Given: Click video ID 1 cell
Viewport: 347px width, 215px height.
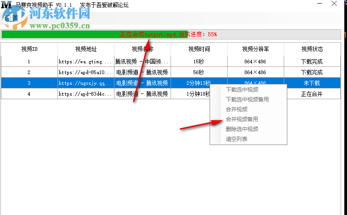Looking at the screenshot, I should (x=29, y=61).
